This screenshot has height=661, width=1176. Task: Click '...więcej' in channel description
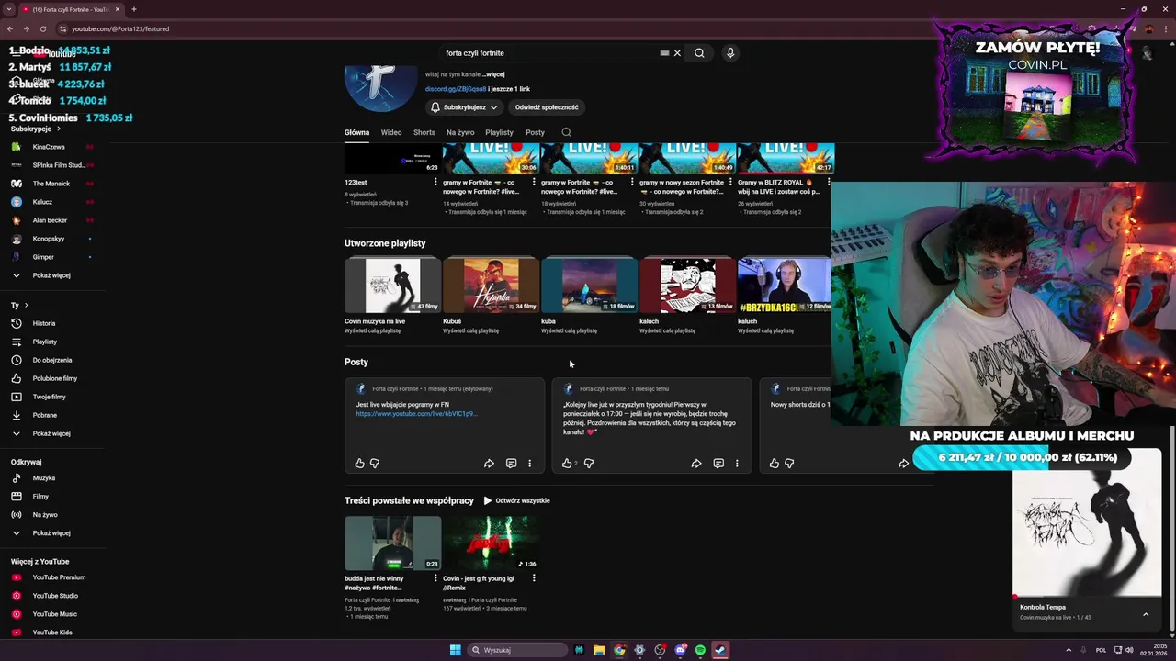tap(493, 74)
